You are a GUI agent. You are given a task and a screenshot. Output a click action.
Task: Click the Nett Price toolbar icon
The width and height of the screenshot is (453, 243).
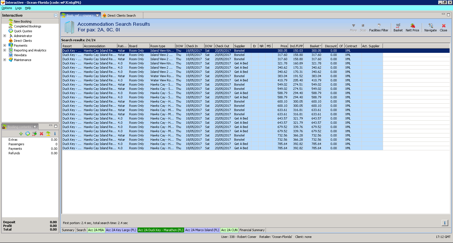click(x=412, y=27)
